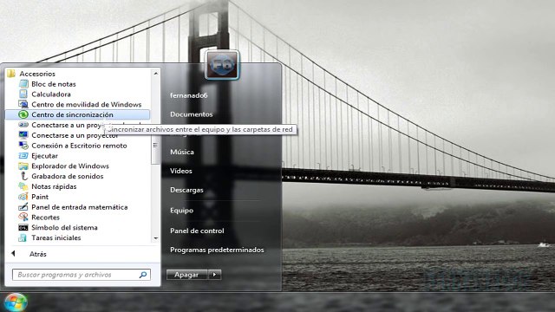The image size is (555, 312).
Task: Launch Calculadora via its icon
Action: point(23,94)
